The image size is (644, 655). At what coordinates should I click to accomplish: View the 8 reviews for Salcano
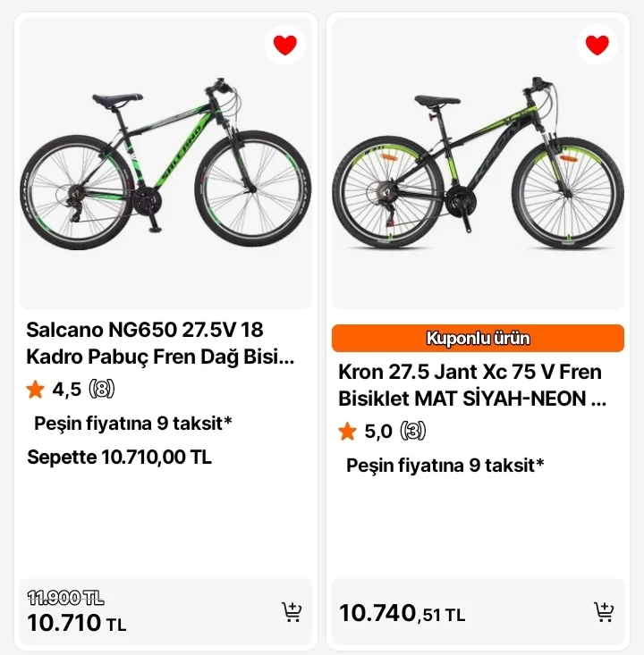click(103, 389)
